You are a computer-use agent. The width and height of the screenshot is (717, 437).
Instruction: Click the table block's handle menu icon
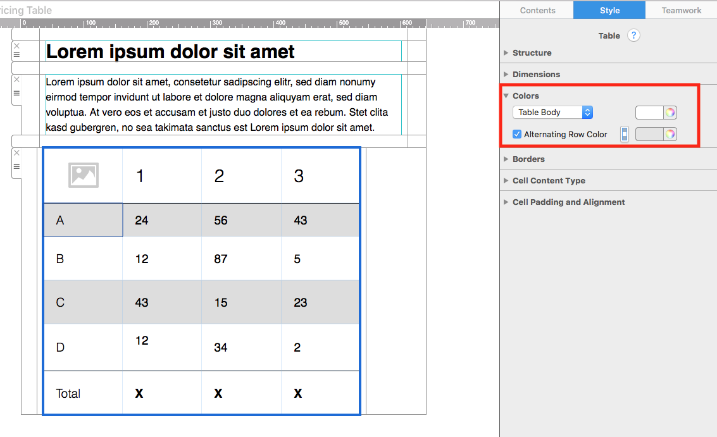pos(16,166)
